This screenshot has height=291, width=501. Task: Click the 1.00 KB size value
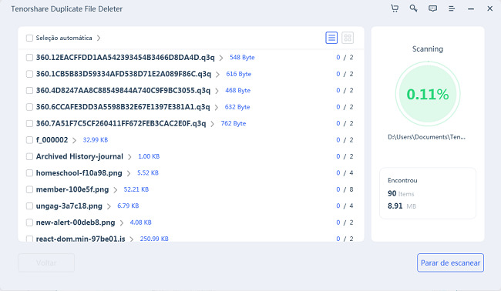tap(149, 156)
